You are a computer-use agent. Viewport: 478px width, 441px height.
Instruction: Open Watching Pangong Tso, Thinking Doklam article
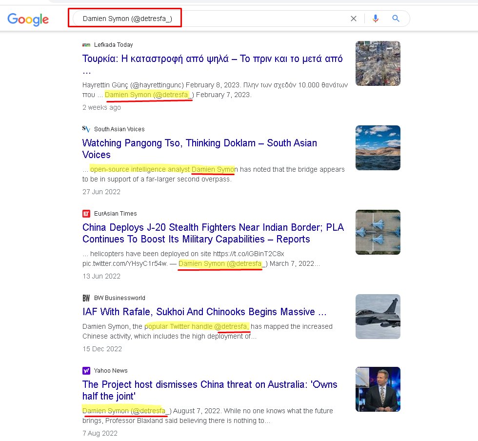[x=199, y=148]
